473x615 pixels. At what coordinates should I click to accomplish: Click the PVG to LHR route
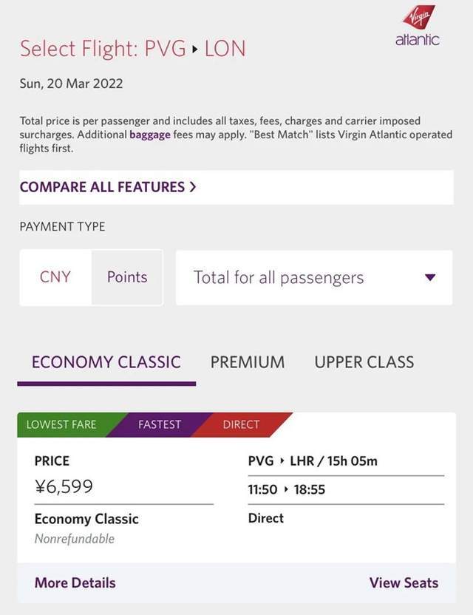coord(313,461)
